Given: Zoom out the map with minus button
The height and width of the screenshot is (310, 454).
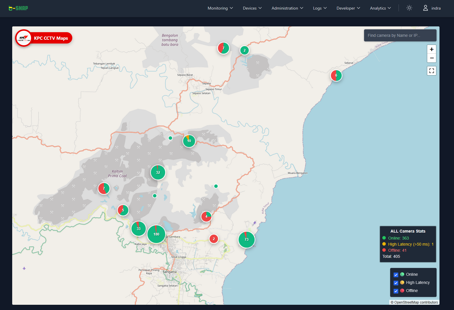Looking at the screenshot, I should (432, 58).
